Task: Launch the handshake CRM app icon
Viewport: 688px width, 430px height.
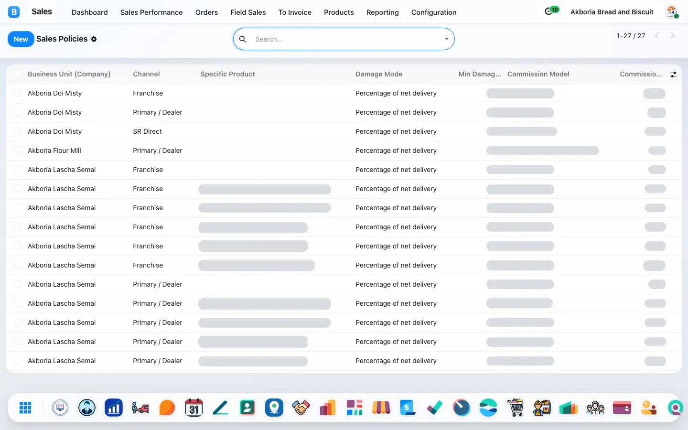Action: click(x=301, y=408)
